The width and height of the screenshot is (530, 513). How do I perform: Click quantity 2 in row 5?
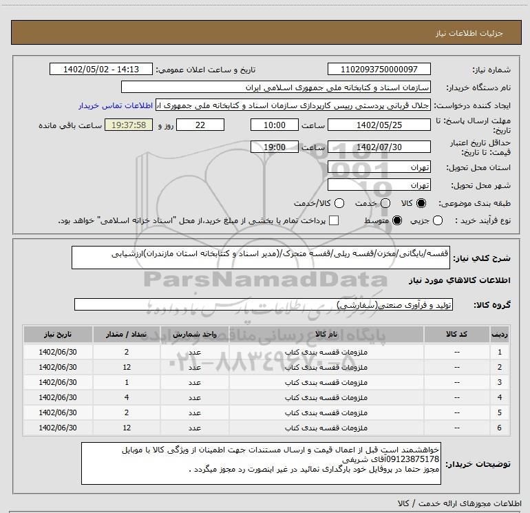coord(127,413)
